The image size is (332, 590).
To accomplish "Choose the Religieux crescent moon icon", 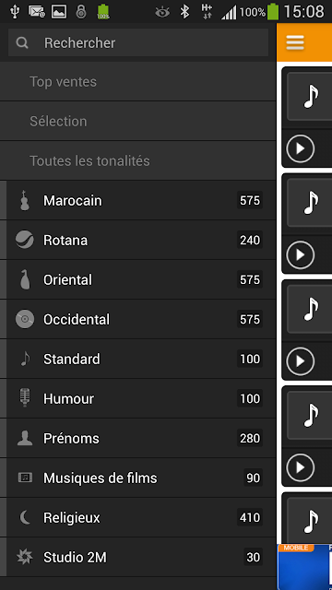I will pyautogui.click(x=25, y=517).
